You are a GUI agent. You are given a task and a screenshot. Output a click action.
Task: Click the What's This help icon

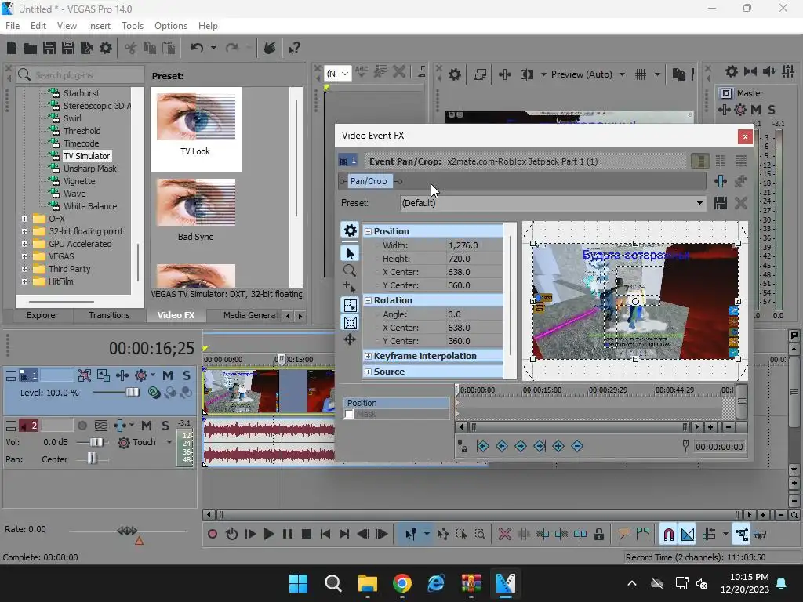point(294,48)
